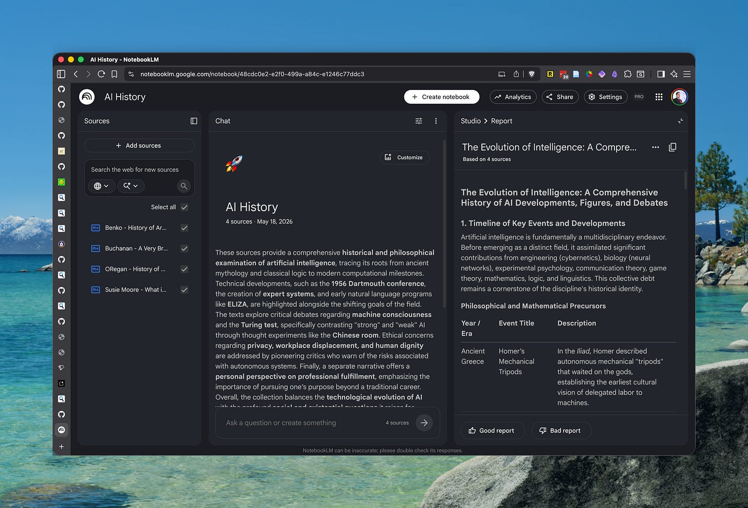Open Benko - History of Ar... source
The height and width of the screenshot is (508, 748).
(x=136, y=228)
